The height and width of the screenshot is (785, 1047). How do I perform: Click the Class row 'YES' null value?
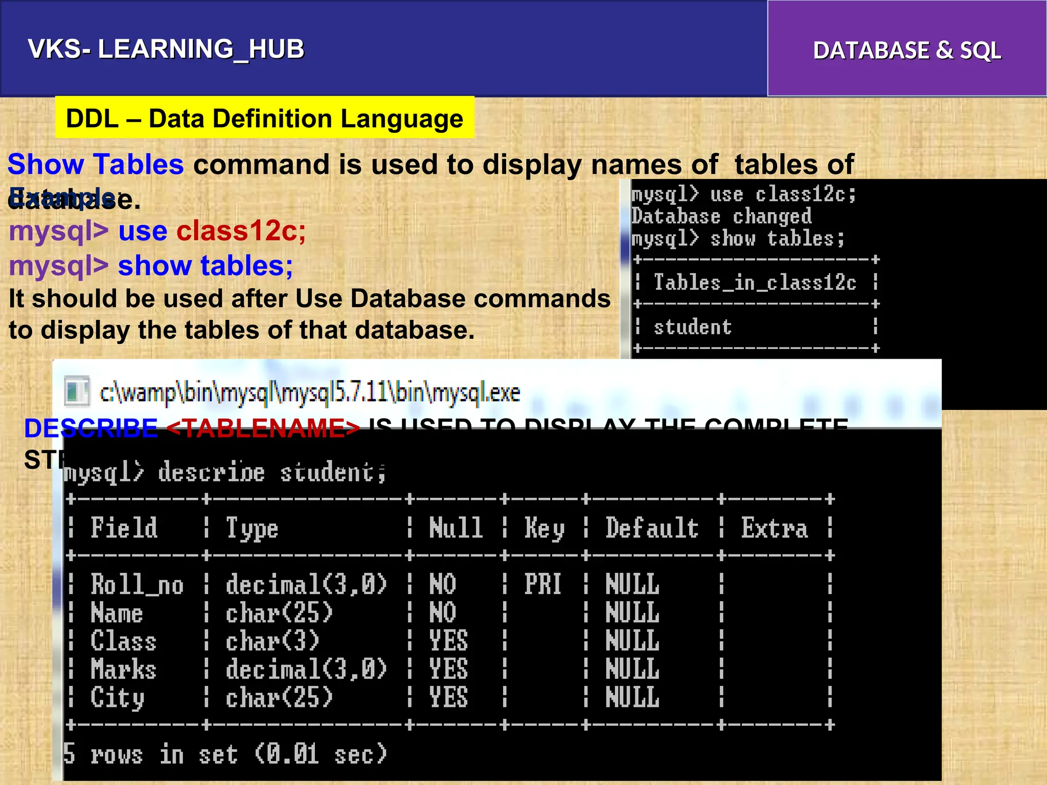click(448, 641)
